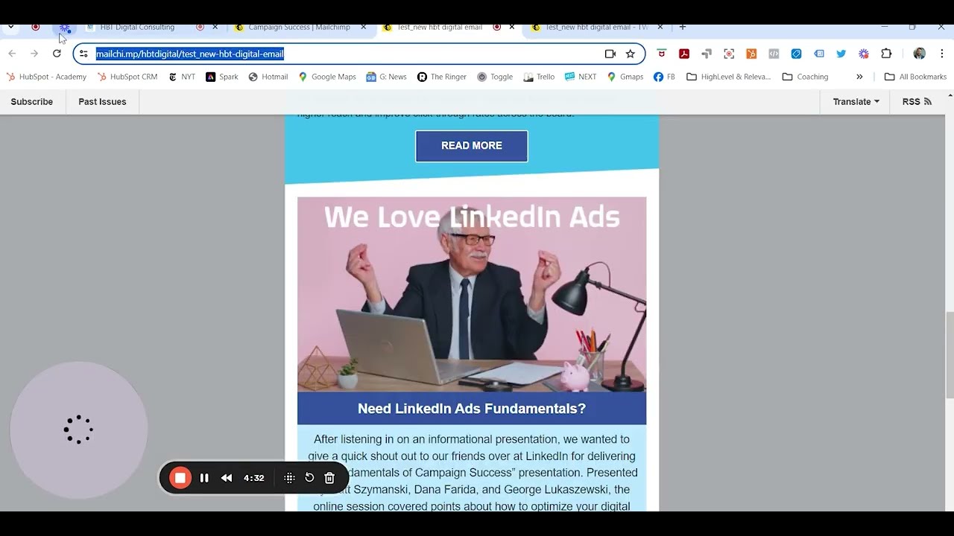954x536 pixels.
Task: Open the HubSpot CRM bookmark
Action: (127, 77)
